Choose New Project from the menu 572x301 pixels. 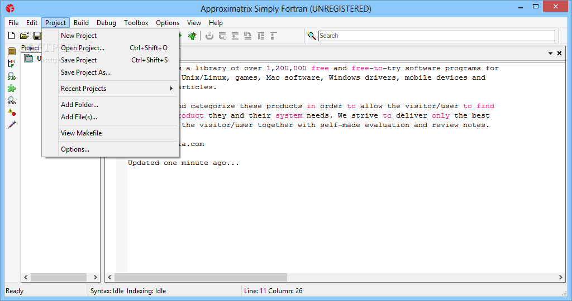[110, 35]
